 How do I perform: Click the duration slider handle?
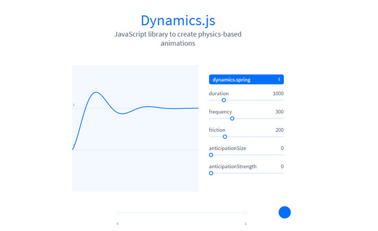point(224,100)
